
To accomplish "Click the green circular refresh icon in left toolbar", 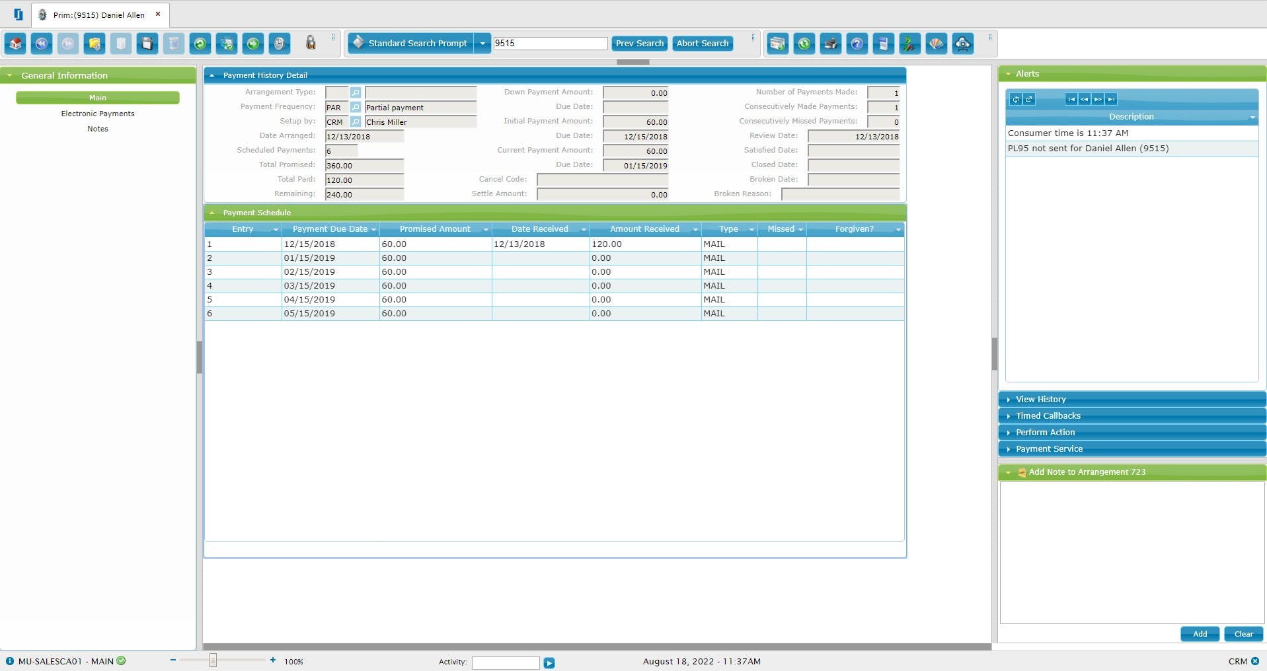I will click(200, 44).
